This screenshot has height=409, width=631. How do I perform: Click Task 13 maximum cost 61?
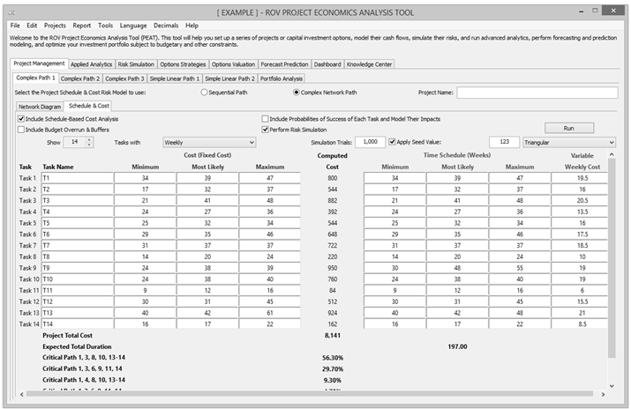click(x=270, y=313)
